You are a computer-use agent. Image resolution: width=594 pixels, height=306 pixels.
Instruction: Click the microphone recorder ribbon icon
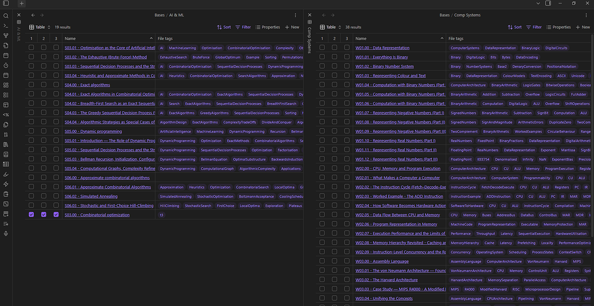tap(6, 233)
